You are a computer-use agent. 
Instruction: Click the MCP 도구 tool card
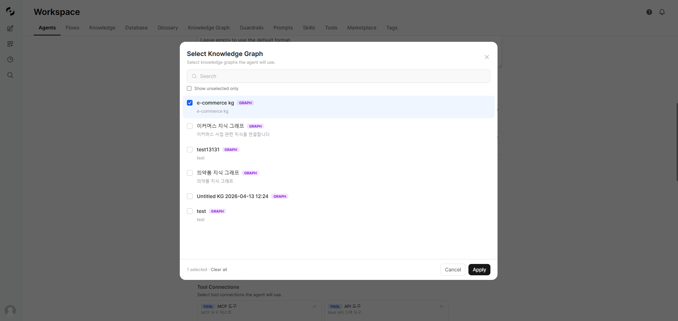[260, 311]
